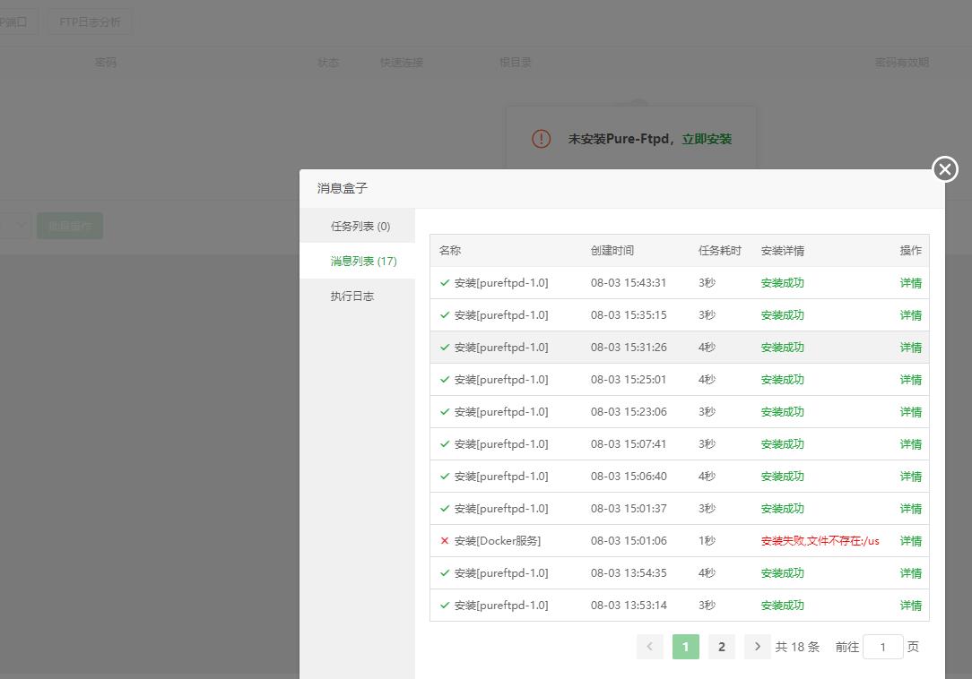Click the dimmed green button behind the dialog
The height and width of the screenshot is (679, 972).
pyautogui.click(x=70, y=226)
